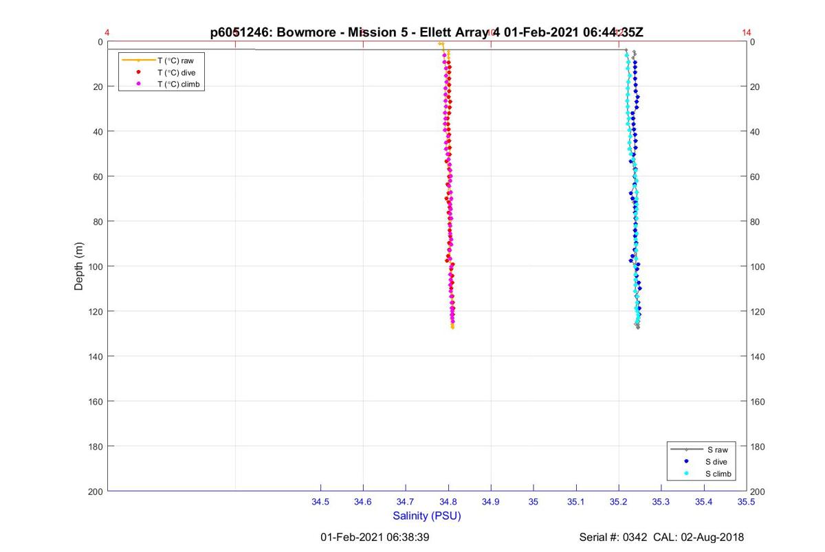Viewport: 825px width, 552px height.
Task: Click the 35.4 salinity tick label
Action: (x=704, y=503)
